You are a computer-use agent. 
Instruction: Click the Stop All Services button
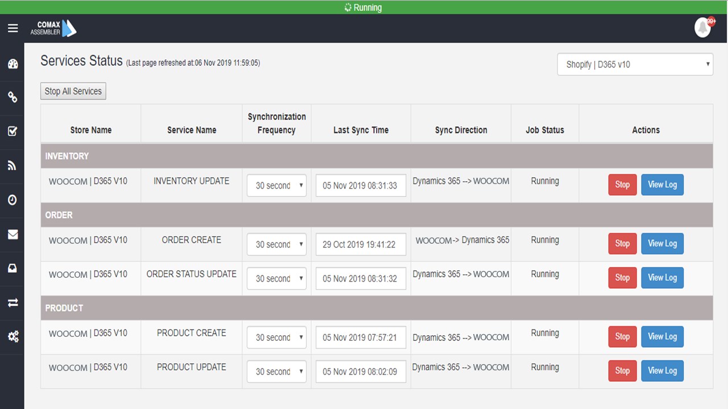pyautogui.click(x=73, y=91)
